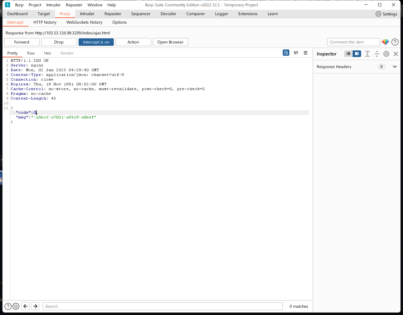
Task: Open the Window menu
Action: [x=95, y=5]
